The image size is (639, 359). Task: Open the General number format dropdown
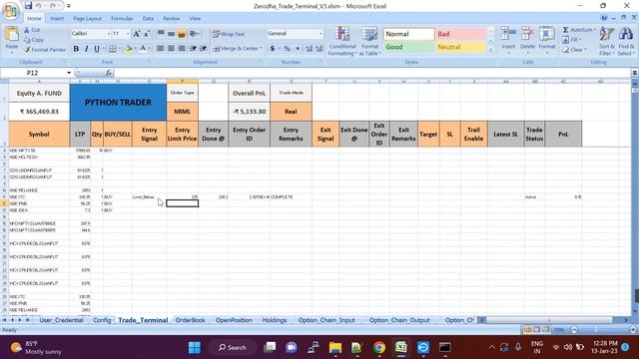tap(320, 34)
